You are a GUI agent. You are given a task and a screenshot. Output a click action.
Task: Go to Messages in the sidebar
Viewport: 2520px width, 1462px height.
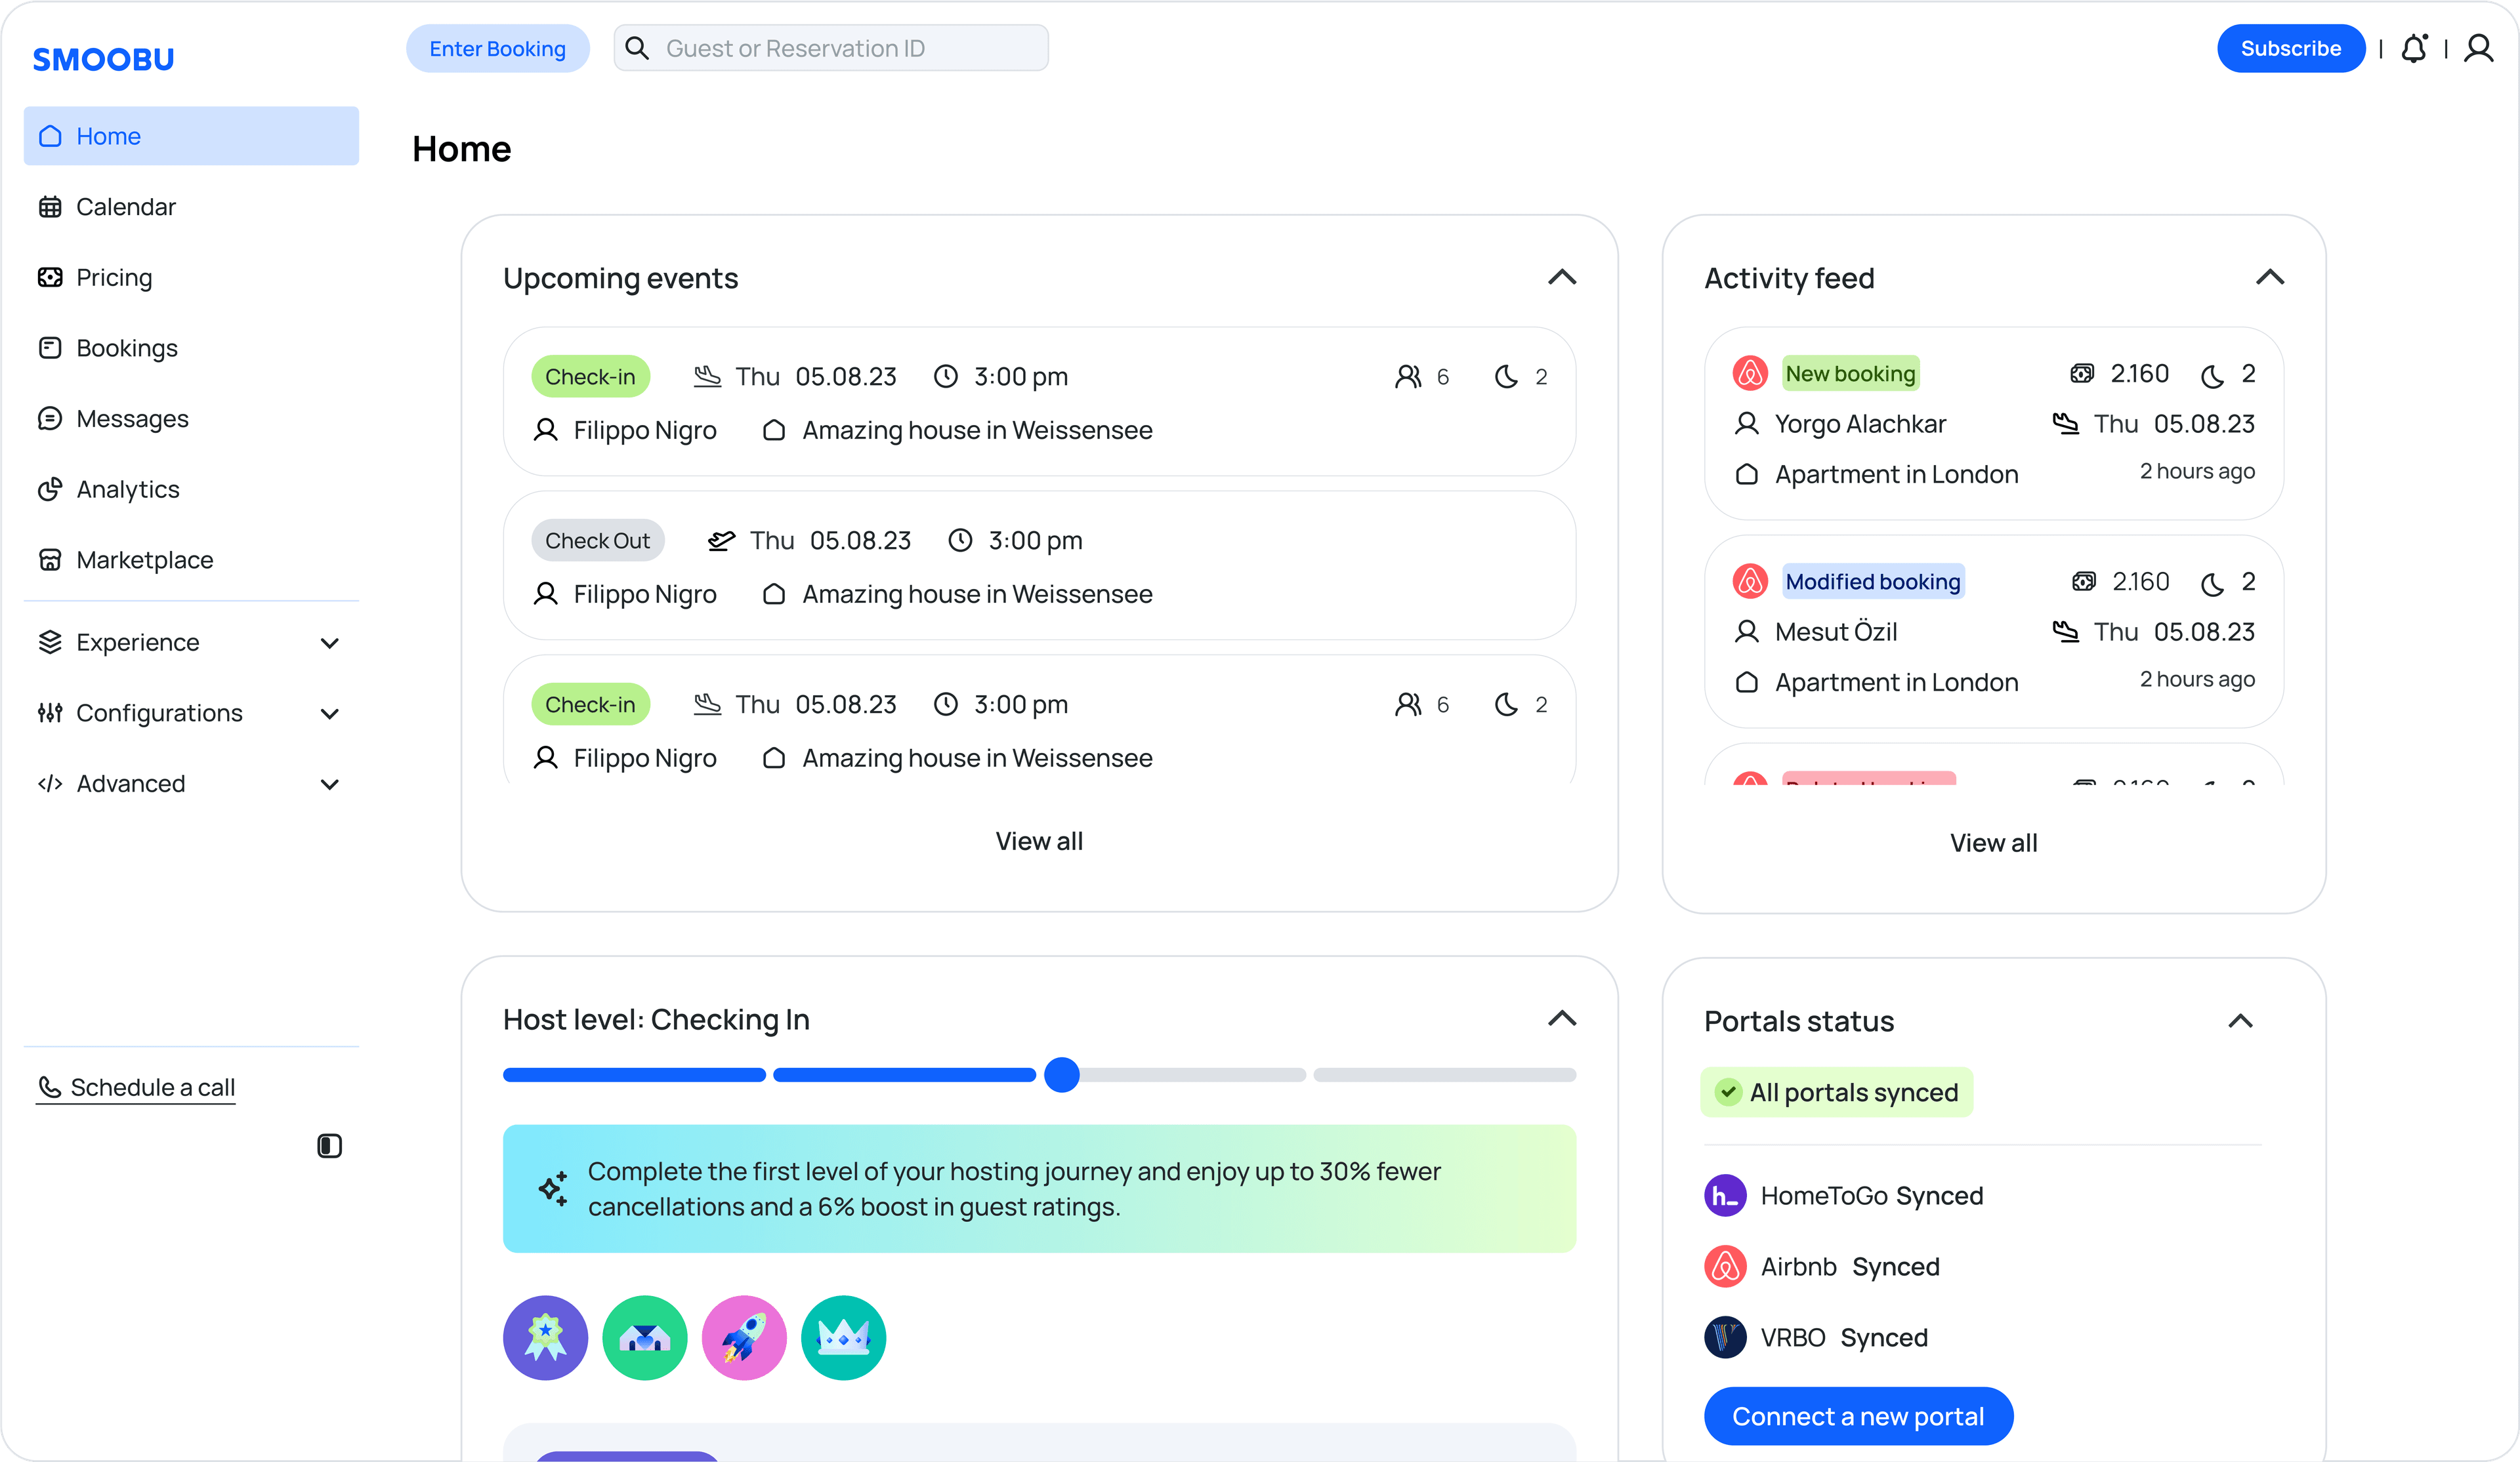[132, 418]
